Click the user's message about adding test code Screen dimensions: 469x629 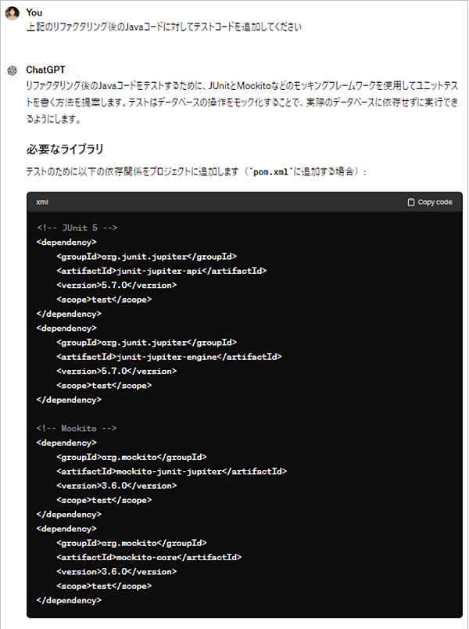[x=163, y=27]
